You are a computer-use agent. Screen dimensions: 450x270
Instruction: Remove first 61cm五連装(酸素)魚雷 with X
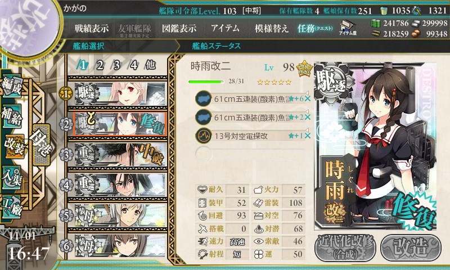[307, 98]
